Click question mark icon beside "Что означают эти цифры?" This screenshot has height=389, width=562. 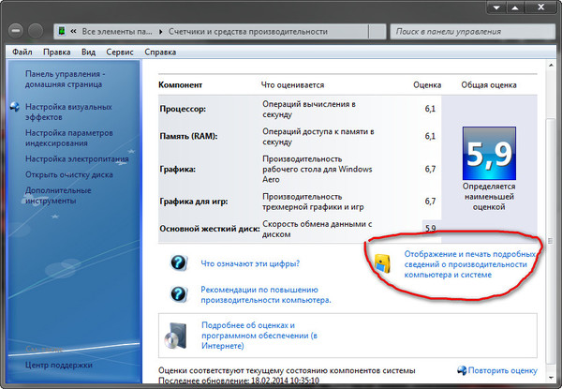click(178, 263)
